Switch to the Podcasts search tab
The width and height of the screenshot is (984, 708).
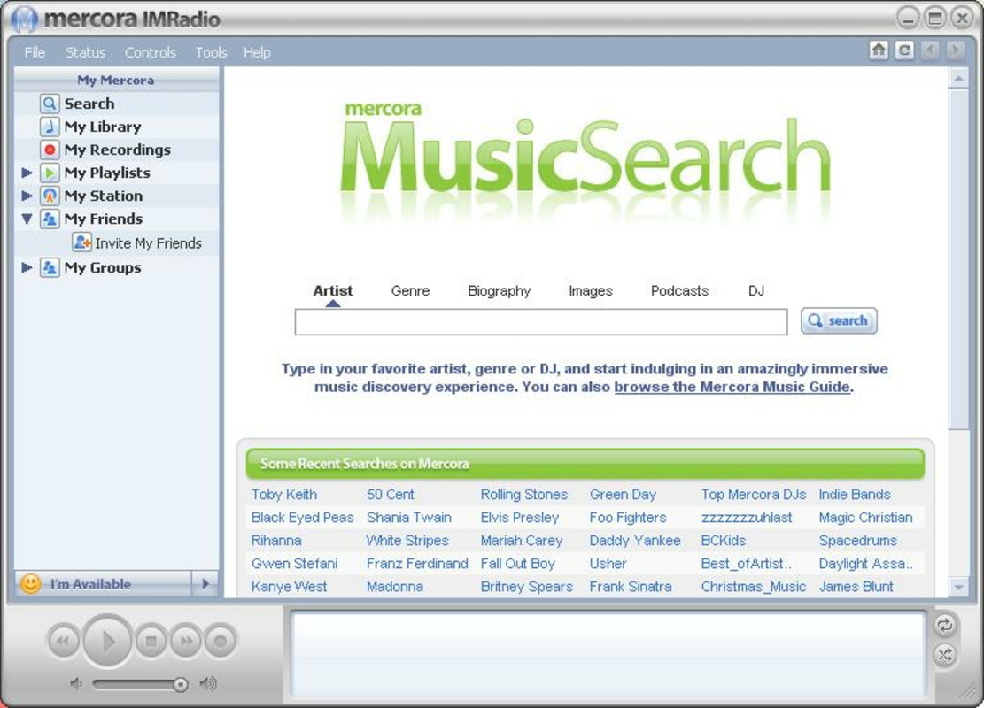pyautogui.click(x=679, y=291)
